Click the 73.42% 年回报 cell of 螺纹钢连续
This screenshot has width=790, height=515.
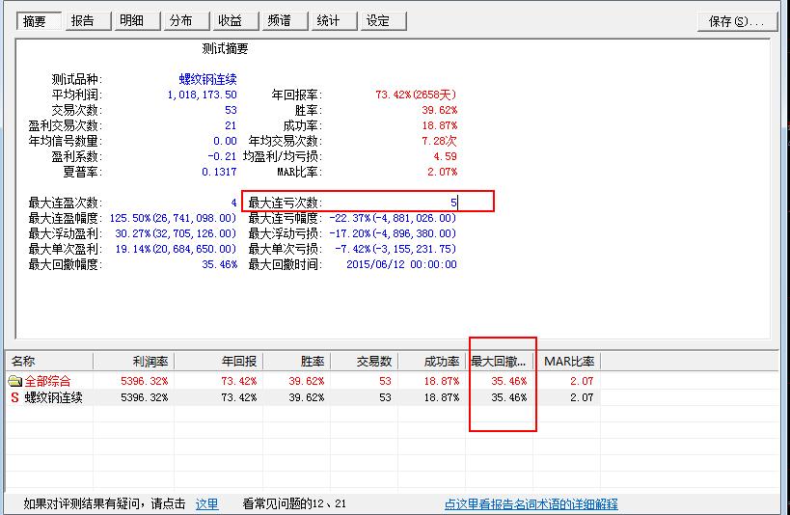coord(239,397)
